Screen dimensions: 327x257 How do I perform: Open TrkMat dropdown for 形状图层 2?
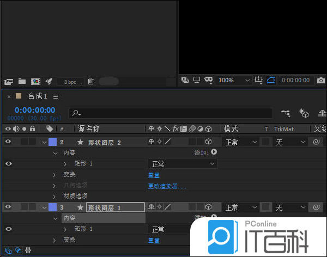click(290, 142)
